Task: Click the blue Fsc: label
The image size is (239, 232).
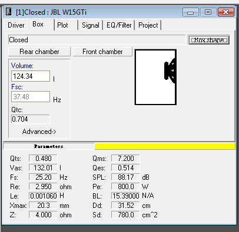Action: [17, 87]
